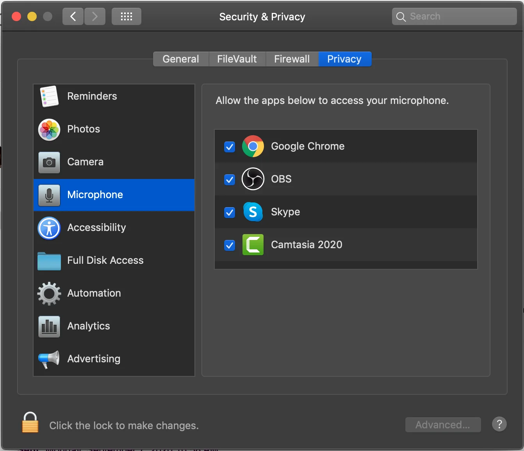Click the Skype app name
This screenshot has height=451, width=524.
point(285,212)
